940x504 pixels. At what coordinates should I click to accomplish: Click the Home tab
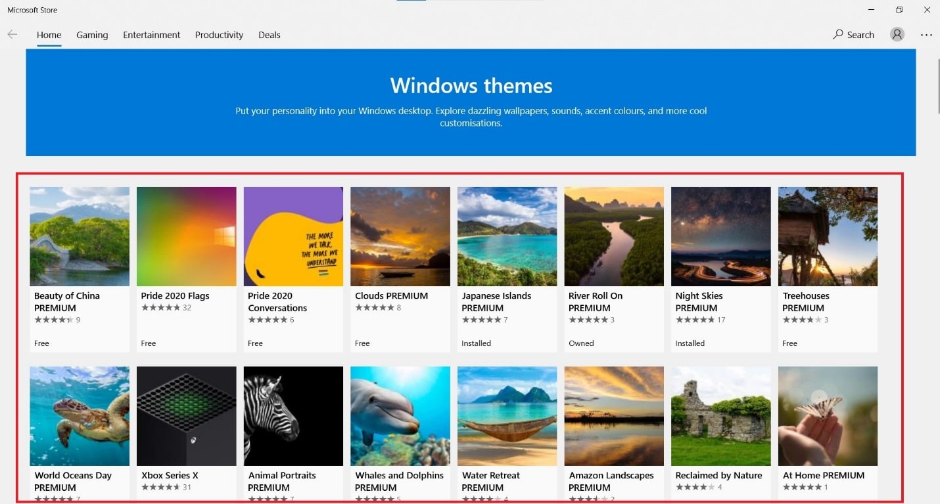click(49, 35)
